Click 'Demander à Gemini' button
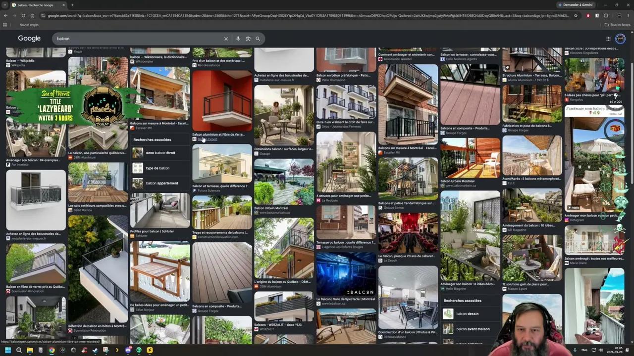 tap(575, 5)
